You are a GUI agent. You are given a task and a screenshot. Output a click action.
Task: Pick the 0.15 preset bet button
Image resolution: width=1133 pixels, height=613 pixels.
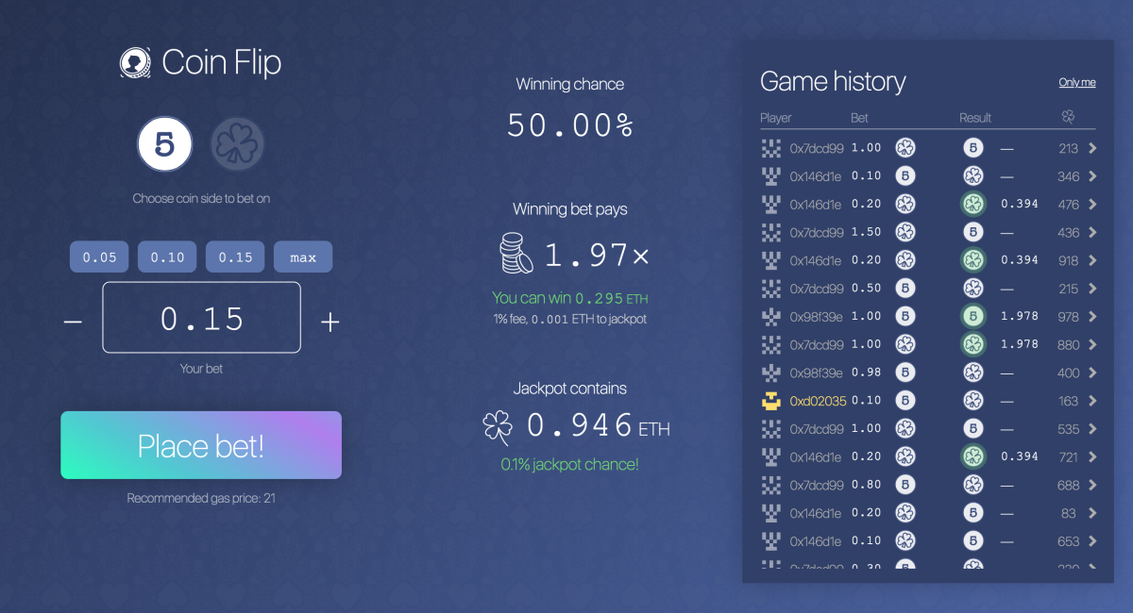coord(235,257)
